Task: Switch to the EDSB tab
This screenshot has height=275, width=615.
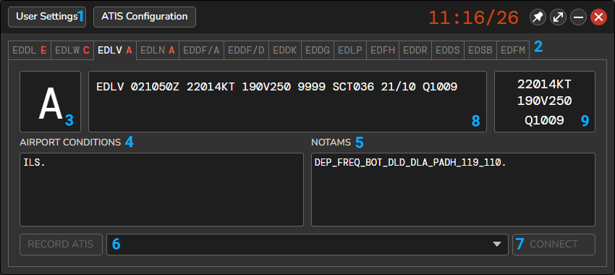Action: click(x=480, y=51)
